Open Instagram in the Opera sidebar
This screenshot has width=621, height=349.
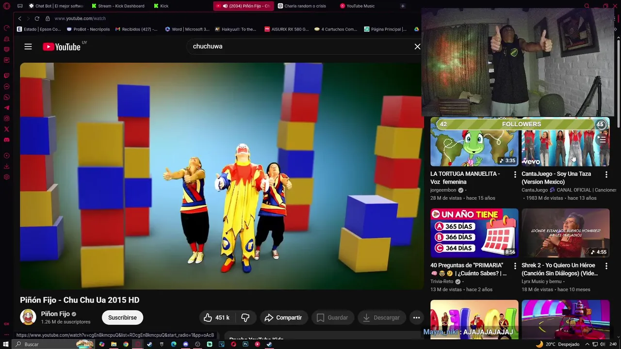[6, 119]
